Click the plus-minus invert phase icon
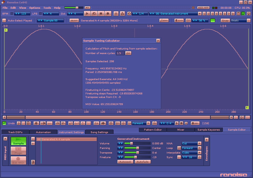 pos(83,123)
